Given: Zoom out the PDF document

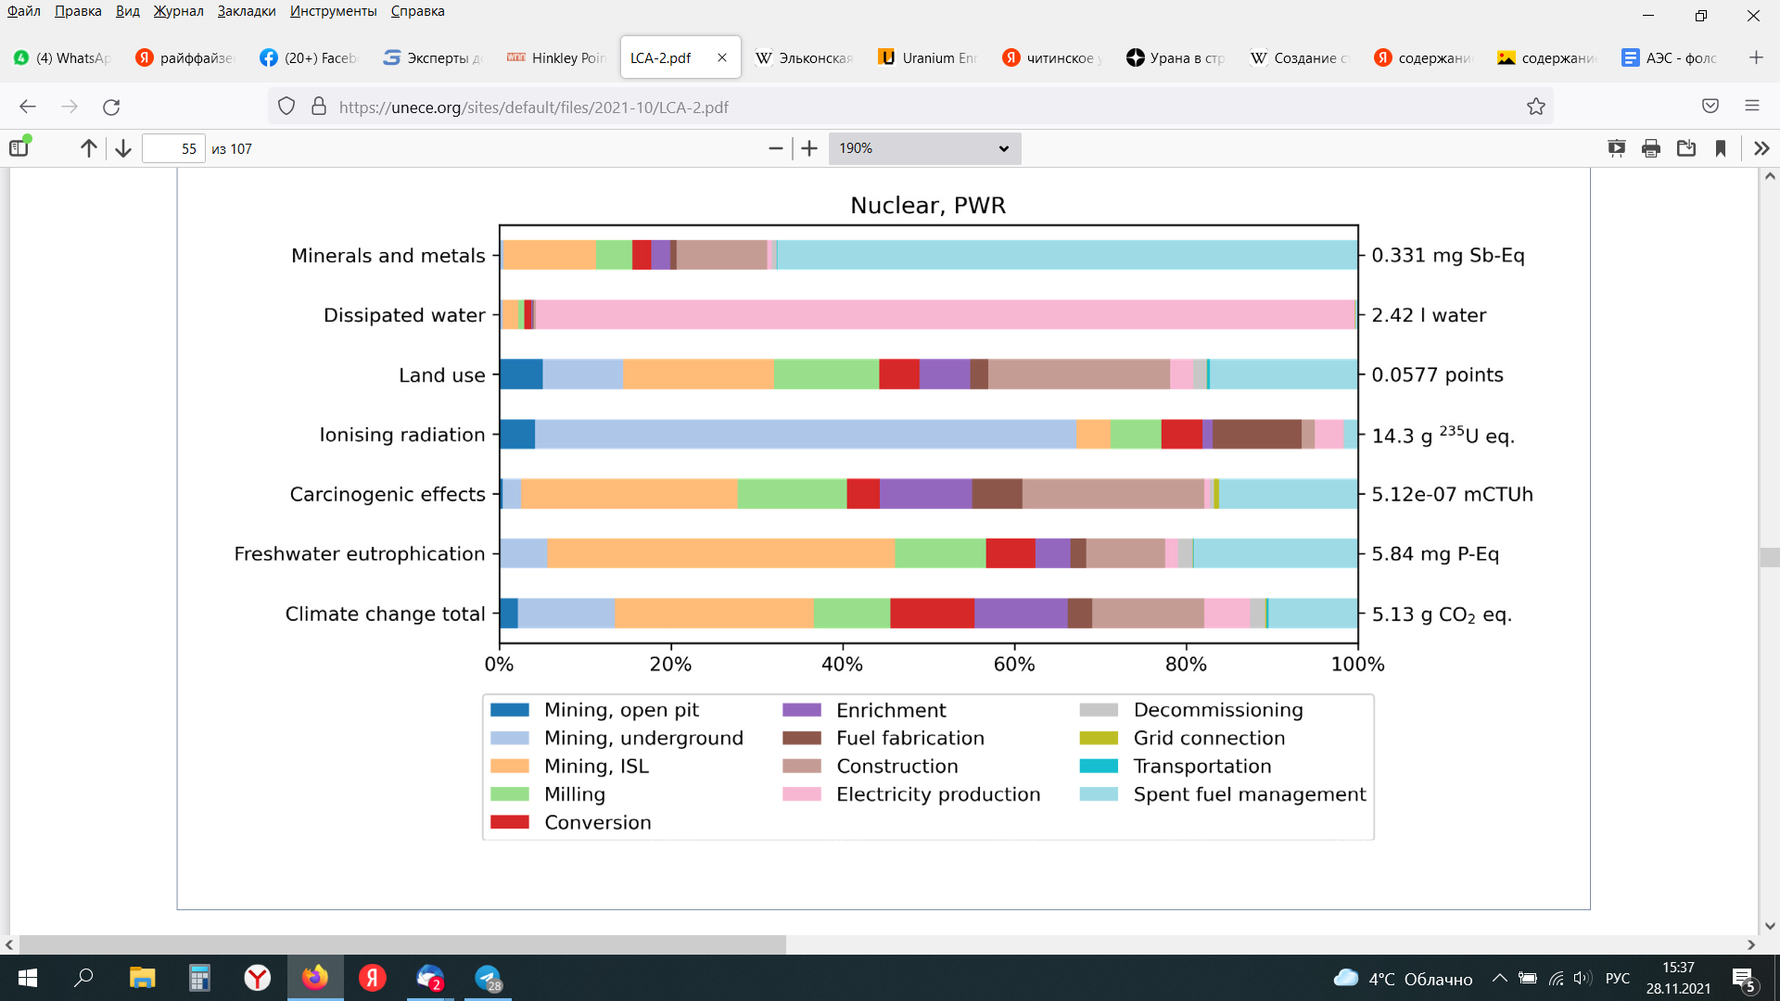Looking at the screenshot, I should click(x=776, y=148).
